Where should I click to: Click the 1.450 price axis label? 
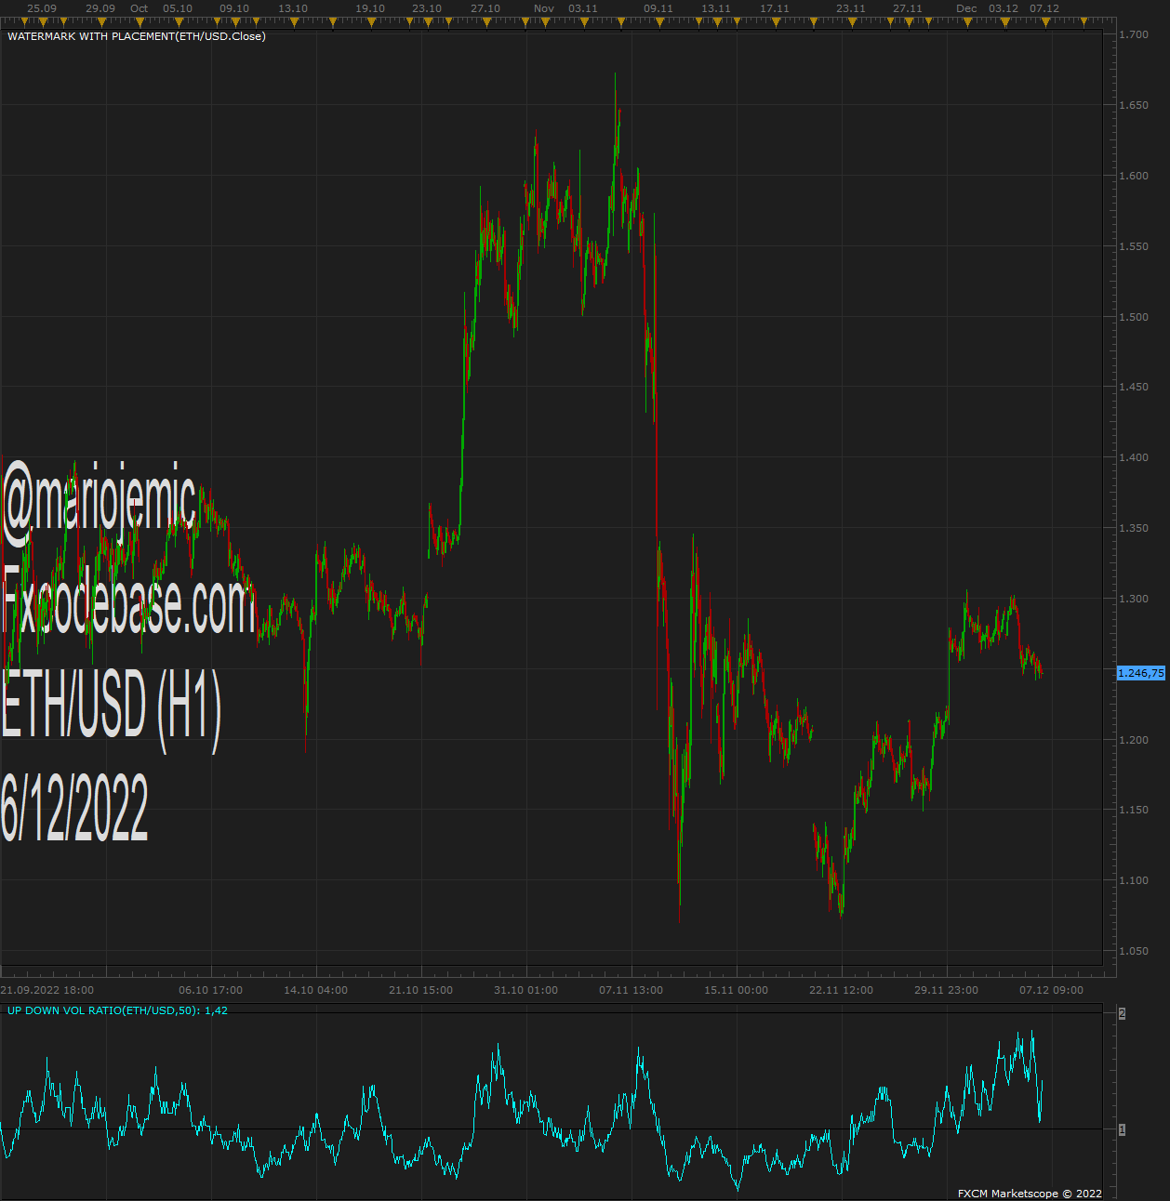point(1134,387)
